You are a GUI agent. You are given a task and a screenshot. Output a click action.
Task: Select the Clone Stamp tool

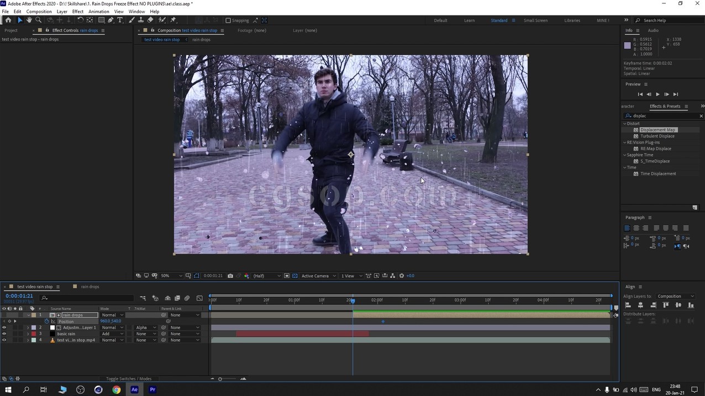tap(141, 20)
